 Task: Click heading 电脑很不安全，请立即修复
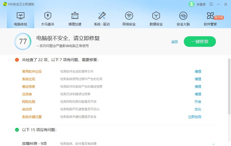pyautogui.click(x=68, y=38)
